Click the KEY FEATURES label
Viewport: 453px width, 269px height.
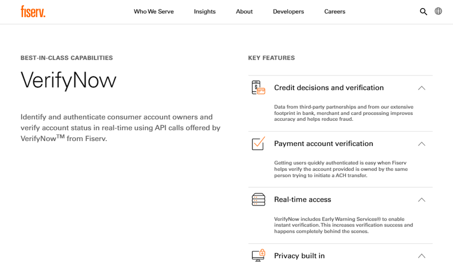click(271, 58)
